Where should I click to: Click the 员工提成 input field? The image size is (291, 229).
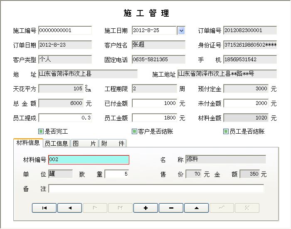65,118
